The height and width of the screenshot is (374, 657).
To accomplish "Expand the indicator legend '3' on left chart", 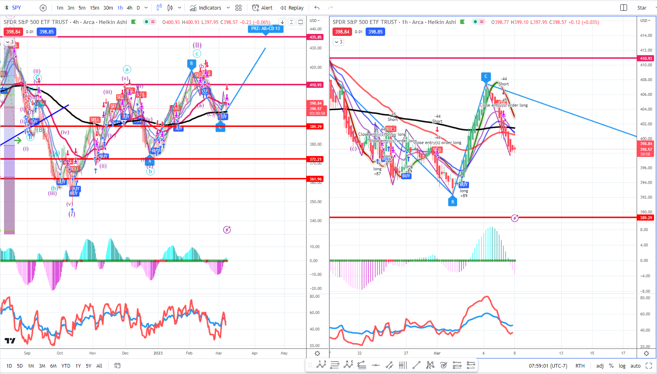I will point(10,42).
